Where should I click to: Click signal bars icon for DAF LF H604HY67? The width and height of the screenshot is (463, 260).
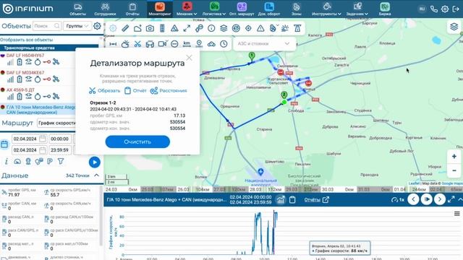(10, 62)
